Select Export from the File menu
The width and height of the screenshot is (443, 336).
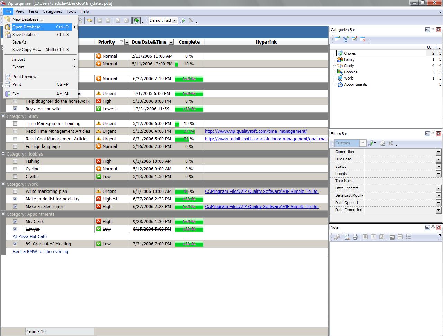click(x=18, y=67)
